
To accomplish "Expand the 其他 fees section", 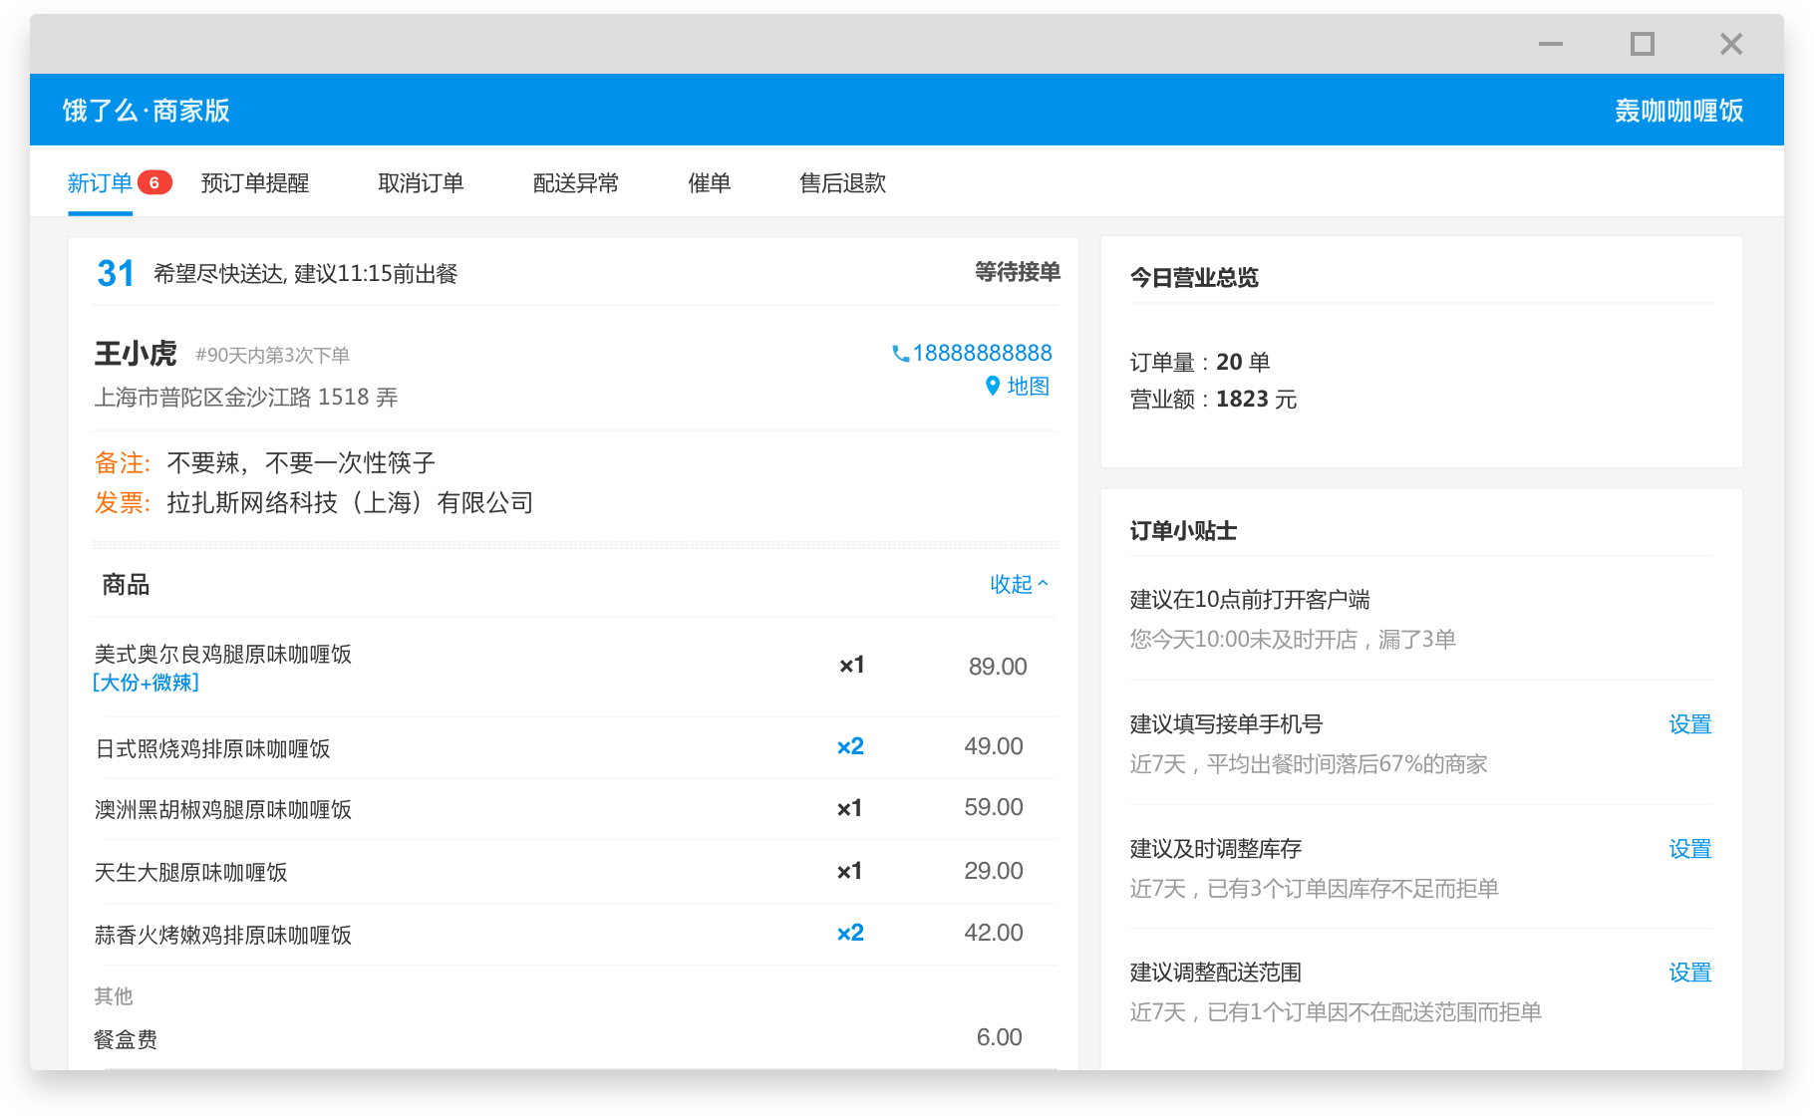I will click(x=114, y=995).
